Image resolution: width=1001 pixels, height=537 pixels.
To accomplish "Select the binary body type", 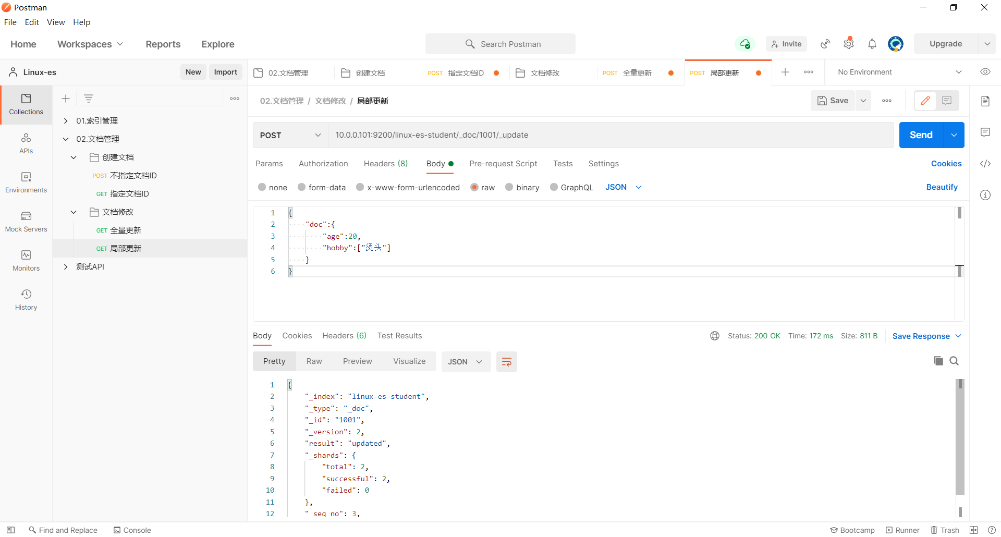I will (509, 187).
